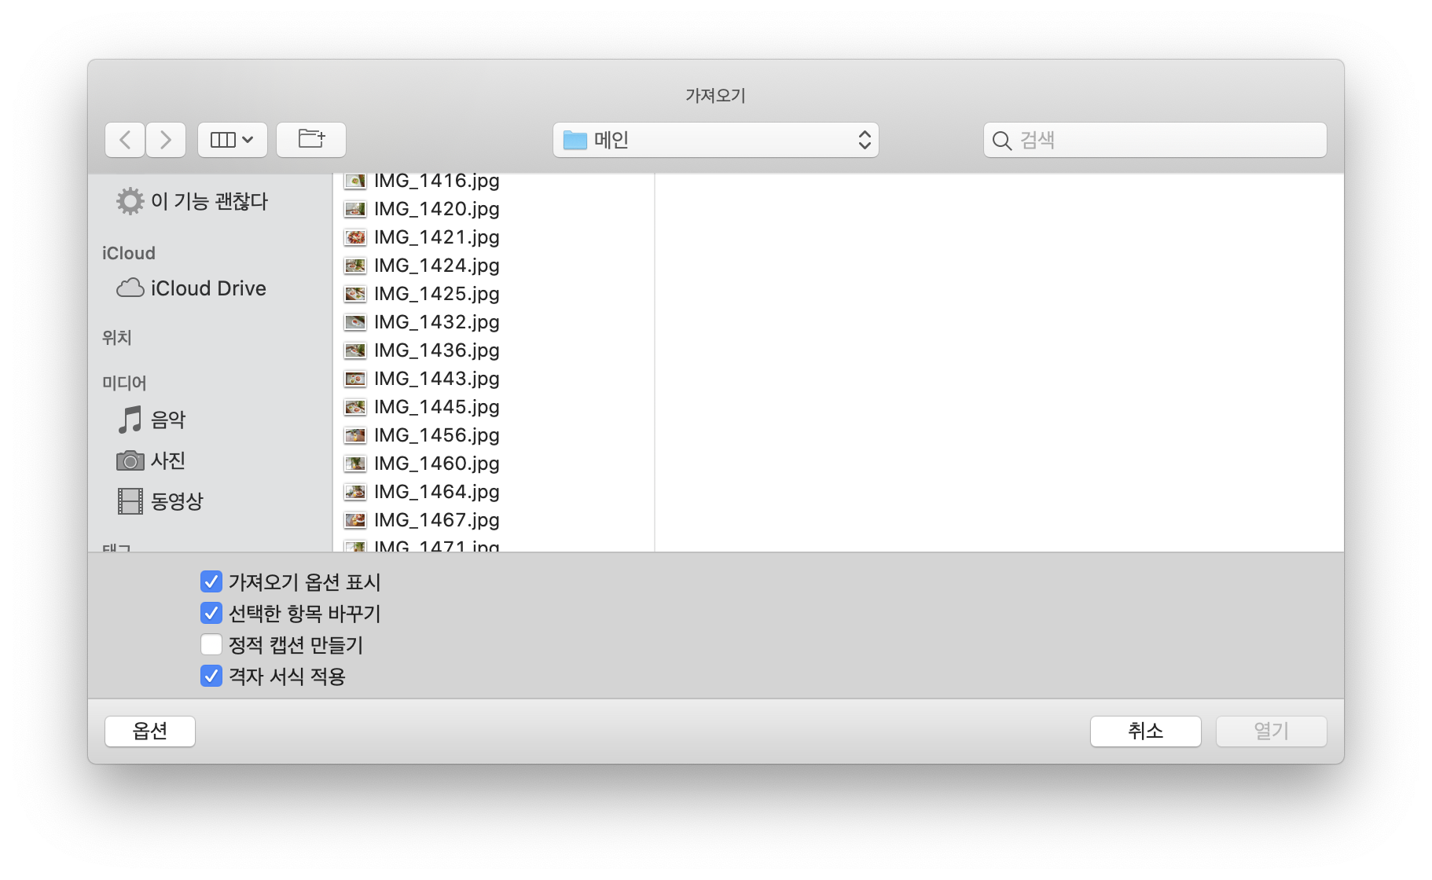Select 음악 in the media sidebar
Viewport: 1432px width, 880px height.
[x=168, y=420]
